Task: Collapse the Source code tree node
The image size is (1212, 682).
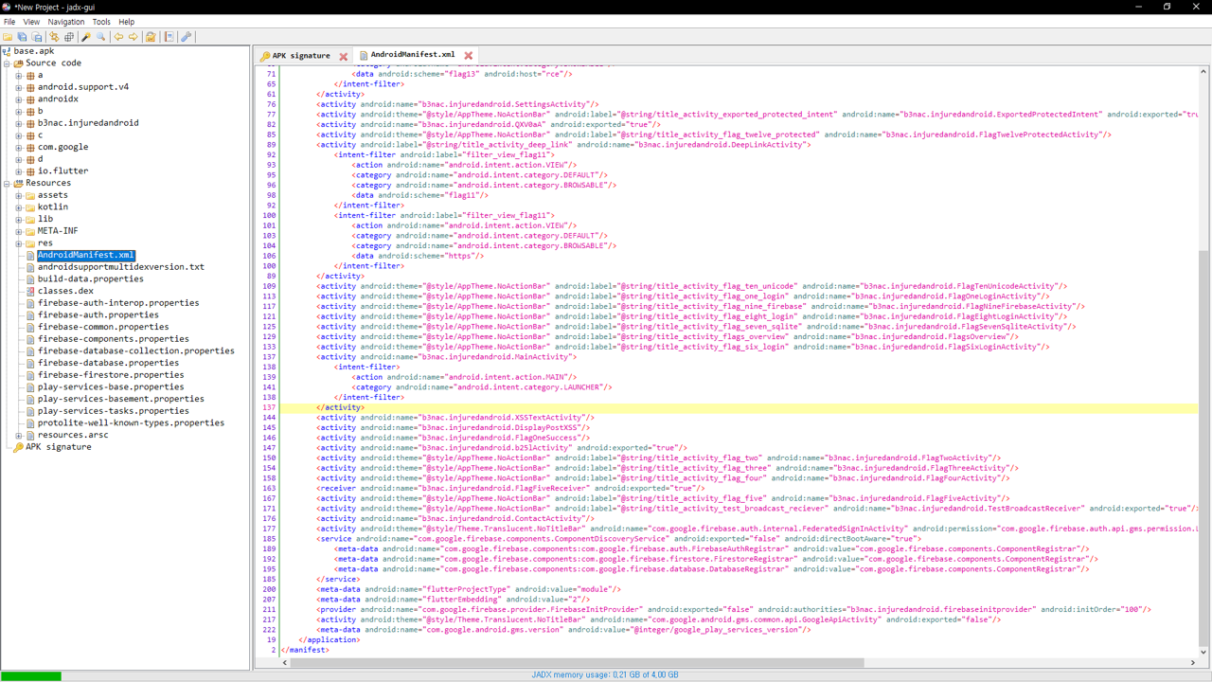Action: 7,63
